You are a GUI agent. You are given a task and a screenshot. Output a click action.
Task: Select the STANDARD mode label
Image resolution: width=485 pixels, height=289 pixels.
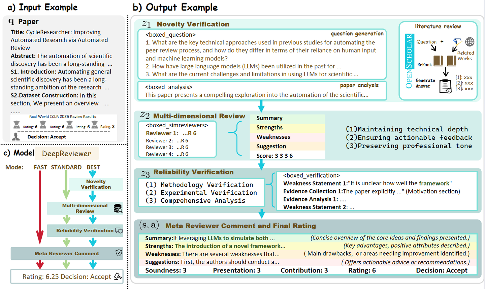(66, 167)
